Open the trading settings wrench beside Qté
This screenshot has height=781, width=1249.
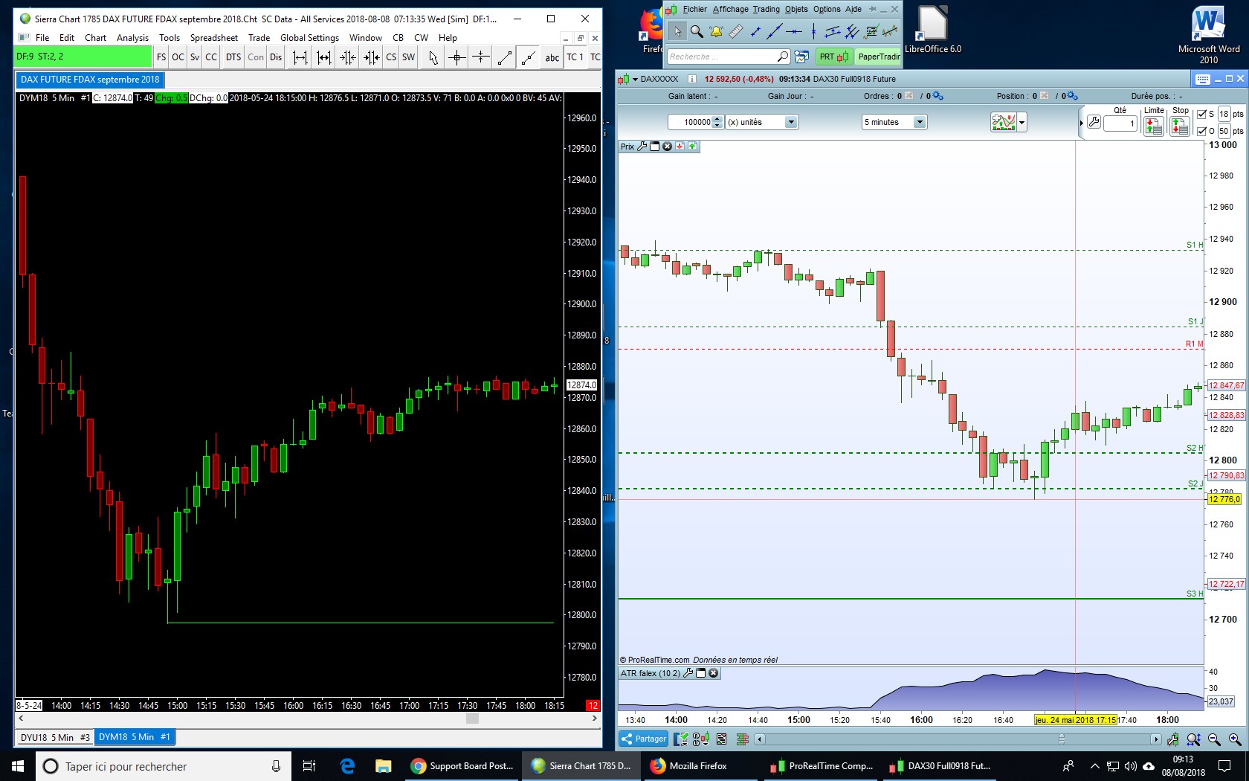pos(1094,122)
